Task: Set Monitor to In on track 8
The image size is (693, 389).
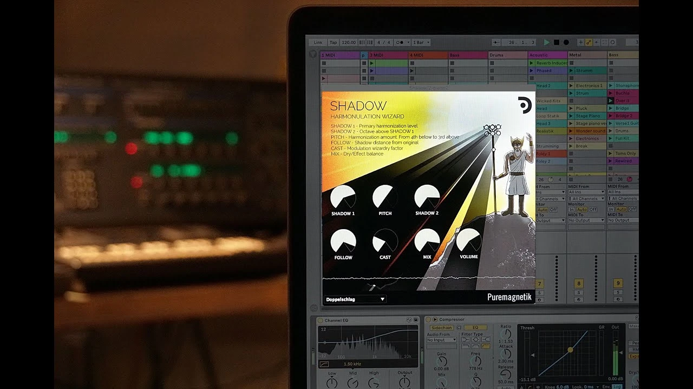Action: (x=572, y=209)
